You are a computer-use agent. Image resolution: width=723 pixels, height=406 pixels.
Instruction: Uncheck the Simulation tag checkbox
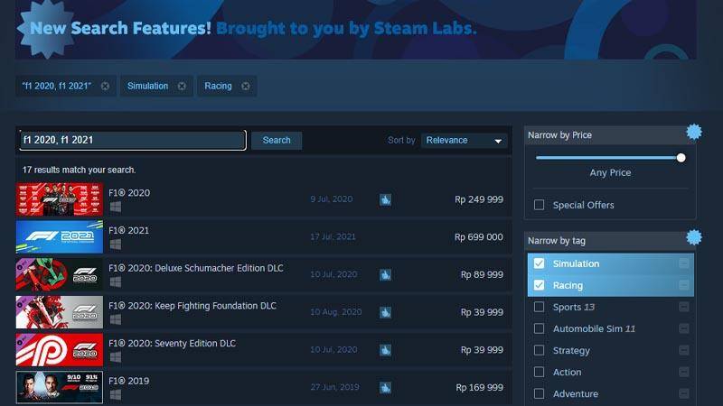(x=539, y=263)
